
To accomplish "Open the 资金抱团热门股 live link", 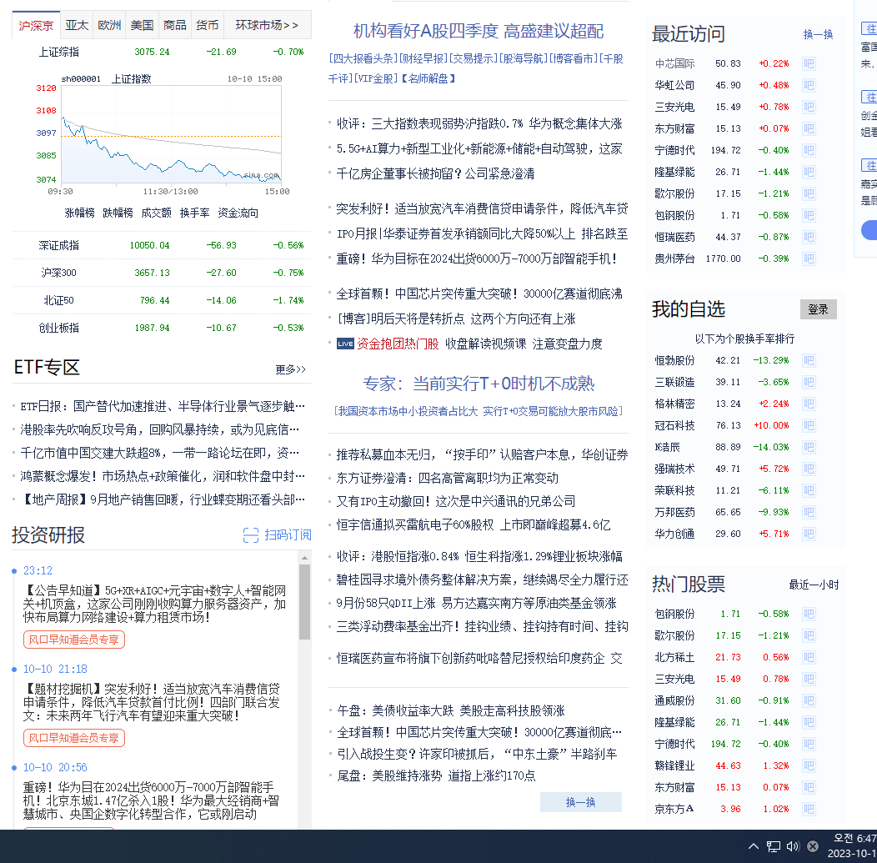I will point(398,344).
